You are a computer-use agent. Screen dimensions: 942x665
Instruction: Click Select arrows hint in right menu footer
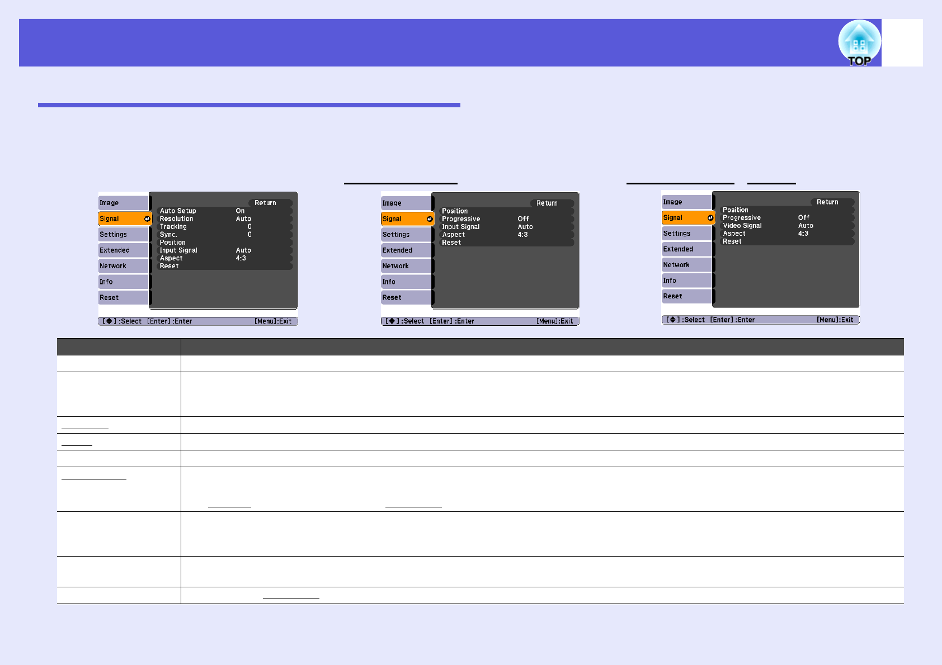pyautogui.click(x=685, y=320)
